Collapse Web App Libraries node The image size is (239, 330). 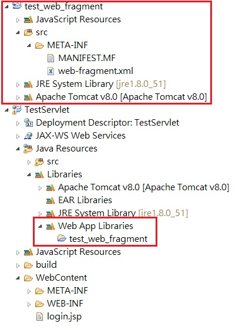pos(40,227)
